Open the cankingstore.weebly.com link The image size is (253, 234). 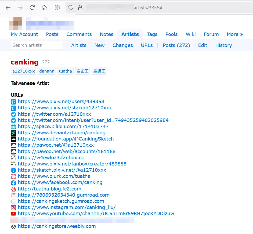(57, 226)
